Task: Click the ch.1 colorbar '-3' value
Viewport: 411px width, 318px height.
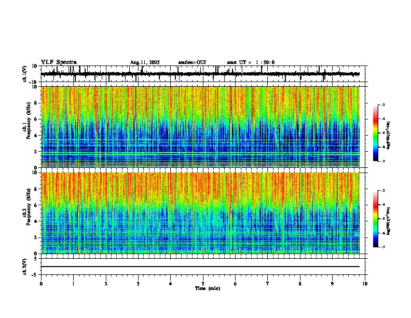Action: click(x=382, y=104)
